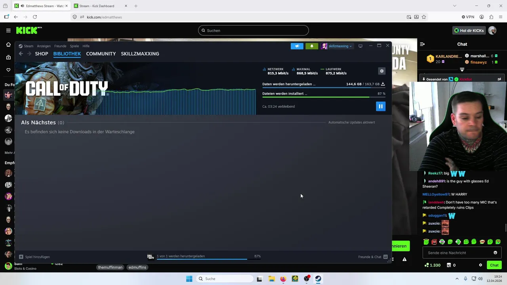Open browser extensions icon
The width and height of the screenshot is (507, 285).
(491, 17)
